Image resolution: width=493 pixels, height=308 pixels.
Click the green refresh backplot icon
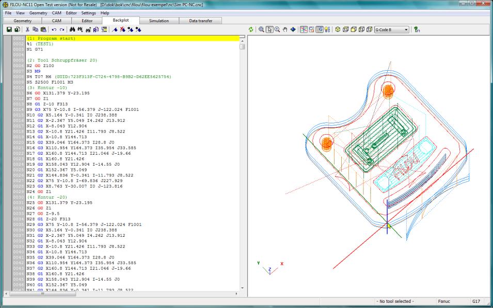coord(251,29)
